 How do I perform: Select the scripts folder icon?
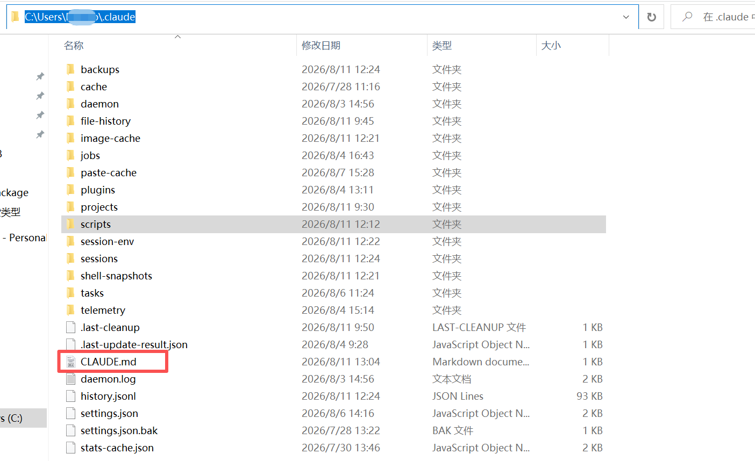coord(70,224)
